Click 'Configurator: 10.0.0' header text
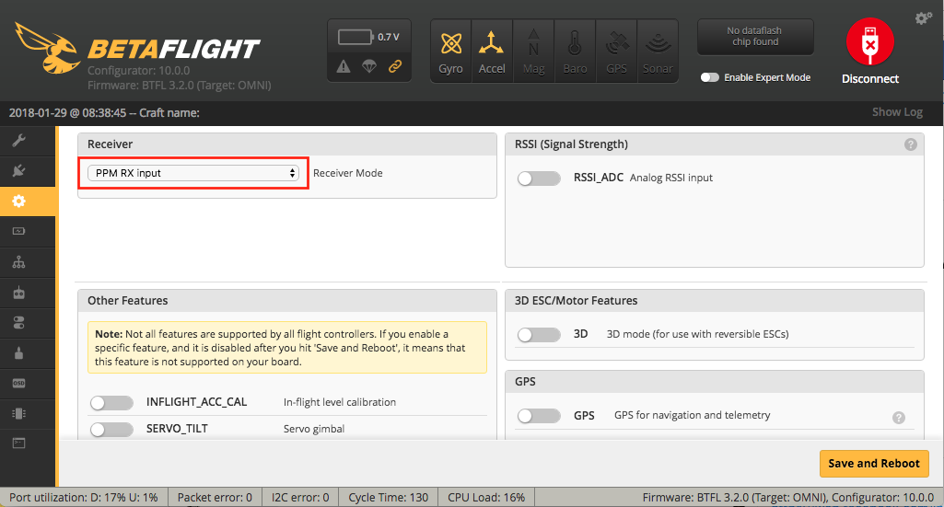Image resolution: width=944 pixels, height=507 pixels. click(138, 70)
